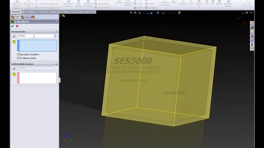Open File Explorer task pane icon
The height and width of the screenshot is (148, 264).
[252, 32]
